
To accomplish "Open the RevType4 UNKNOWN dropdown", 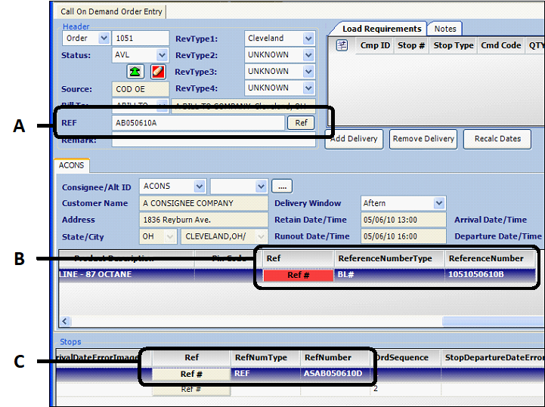I will click(x=308, y=88).
